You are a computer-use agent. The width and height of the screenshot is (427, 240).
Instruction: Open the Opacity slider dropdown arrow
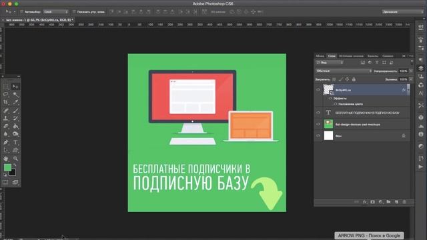(x=411, y=71)
